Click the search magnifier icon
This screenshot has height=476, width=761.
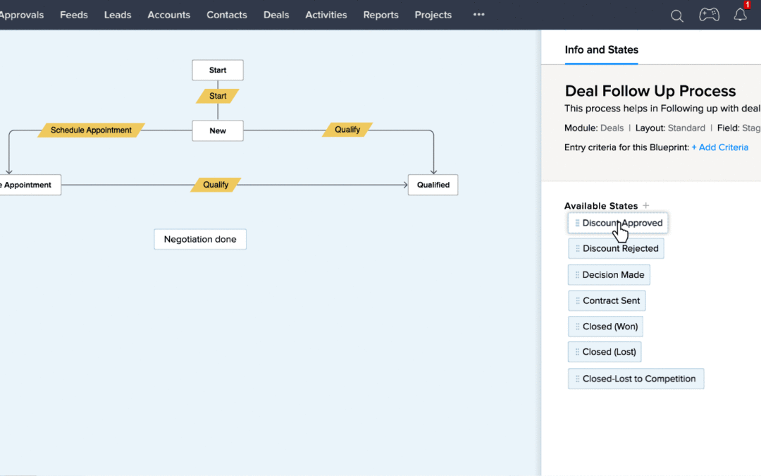(676, 16)
